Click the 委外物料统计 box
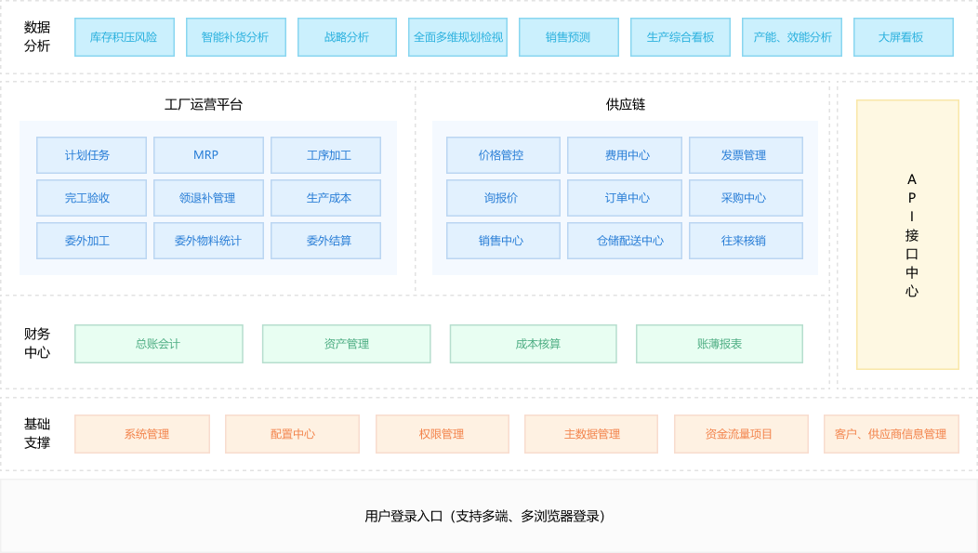This screenshot has height=553, width=978. pos(208,241)
